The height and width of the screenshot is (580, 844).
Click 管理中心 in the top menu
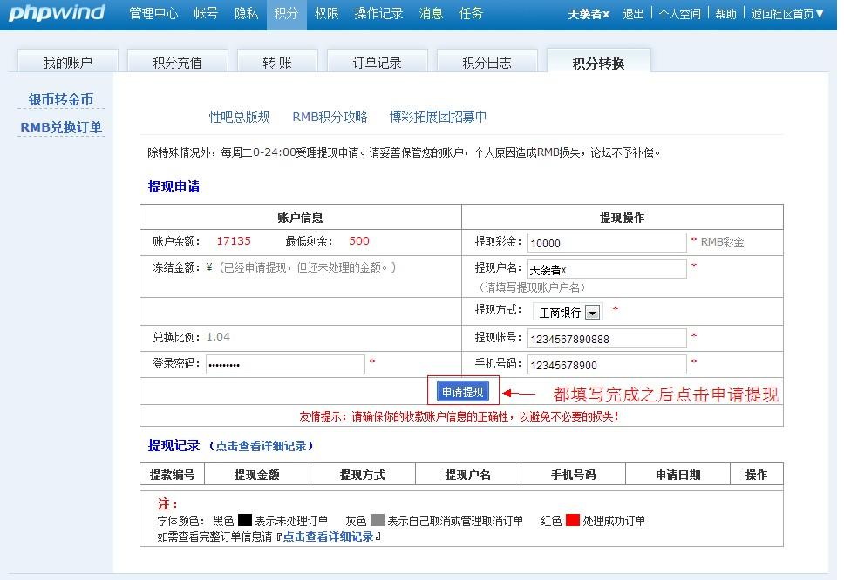153,14
